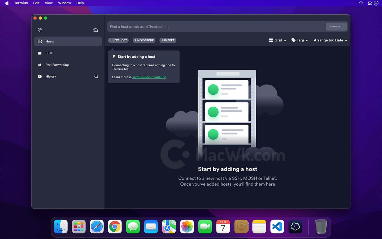Open the Grid view dropdown
Viewport: 382px width, 239px height.
click(x=278, y=40)
